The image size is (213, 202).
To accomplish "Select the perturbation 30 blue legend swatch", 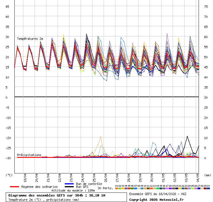I will [x=208, y=188].
